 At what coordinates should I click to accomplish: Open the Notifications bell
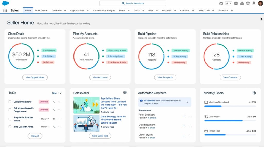[x=254, y=3]
